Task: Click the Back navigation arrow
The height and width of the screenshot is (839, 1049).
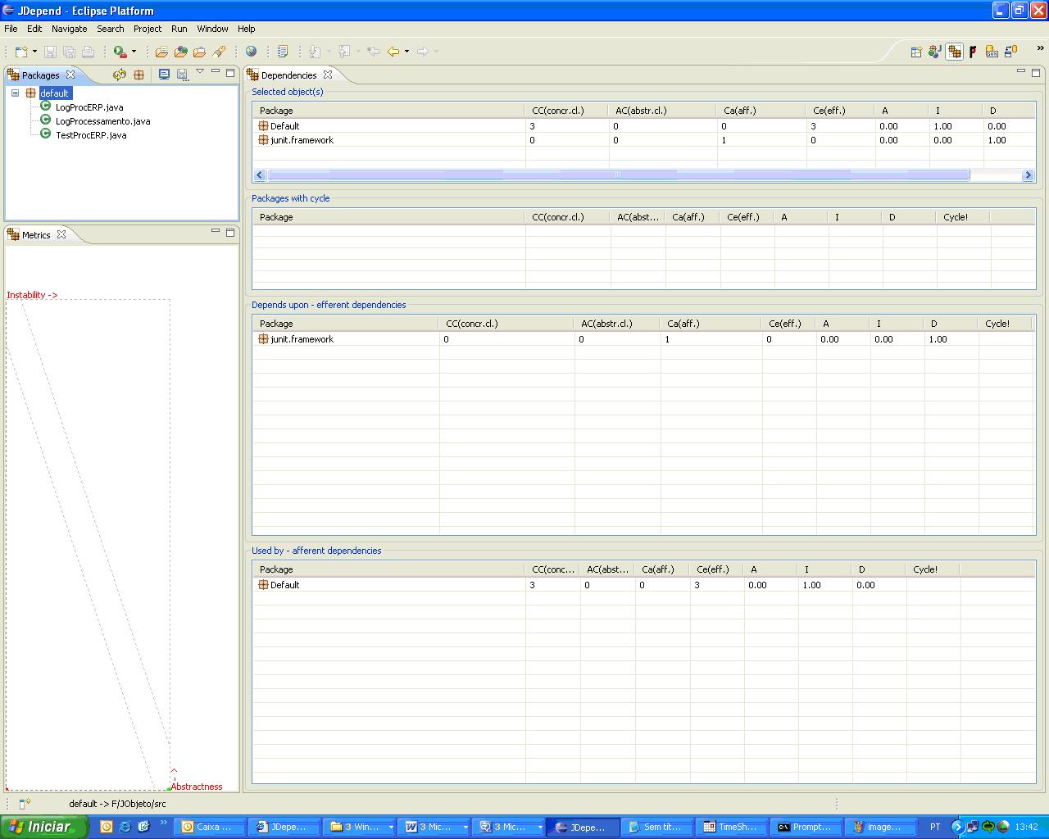Action: point(393,52)
